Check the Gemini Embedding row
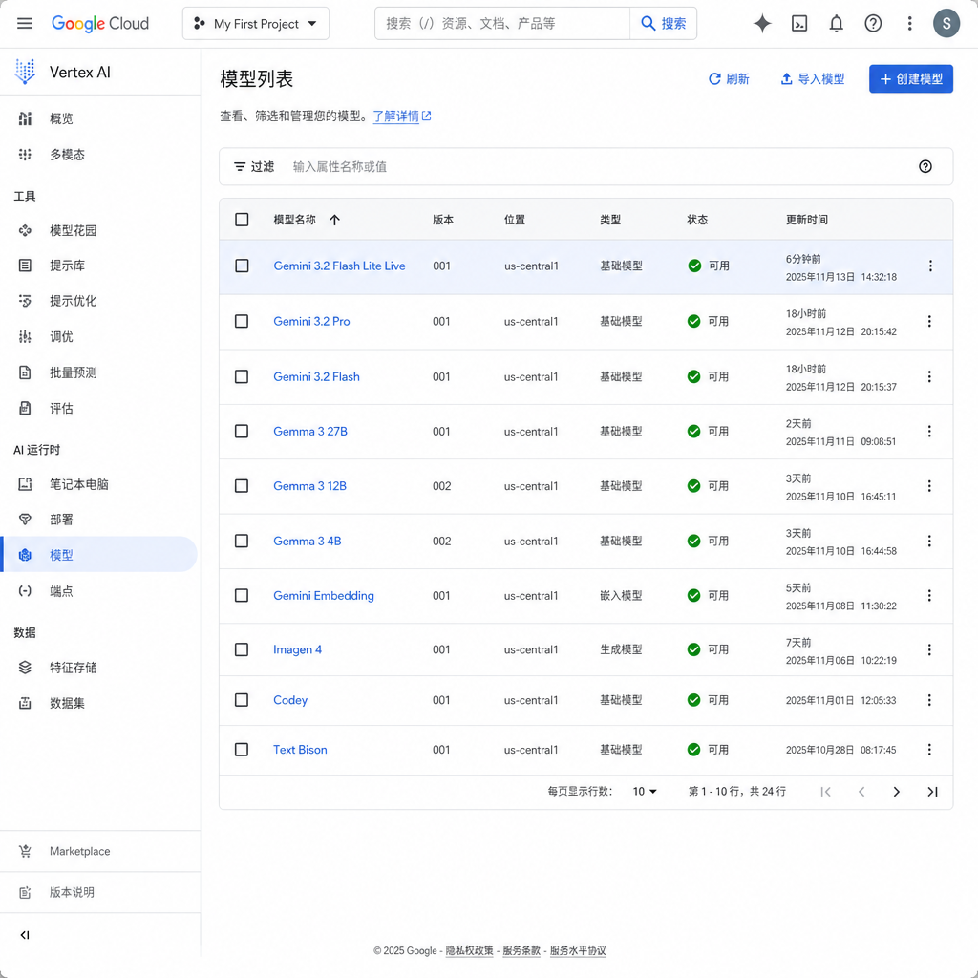The image size is (978, 978). point(242,596)
